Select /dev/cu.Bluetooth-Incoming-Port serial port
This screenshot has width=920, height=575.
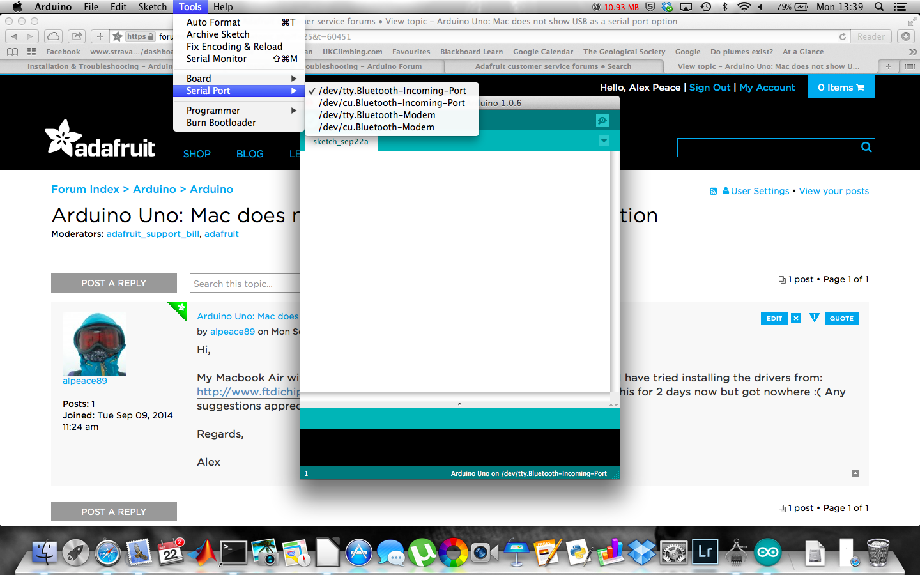[392, 103]
